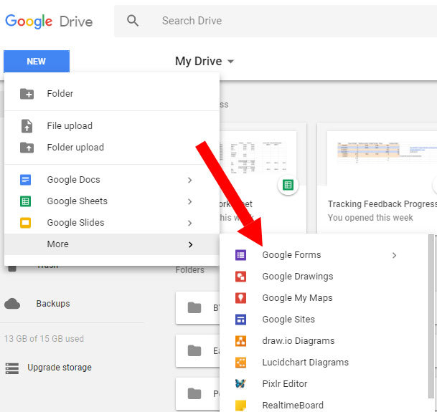Click the RealtimeBoard yellow note icon
Image resolution: width=437 pixels, height=412 pixels.
[x=240, y=406]
